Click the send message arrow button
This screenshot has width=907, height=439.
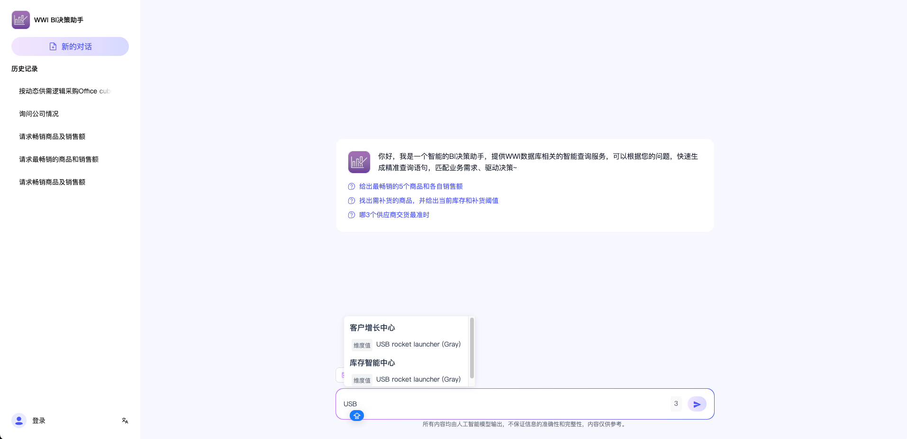click(697, 404)
